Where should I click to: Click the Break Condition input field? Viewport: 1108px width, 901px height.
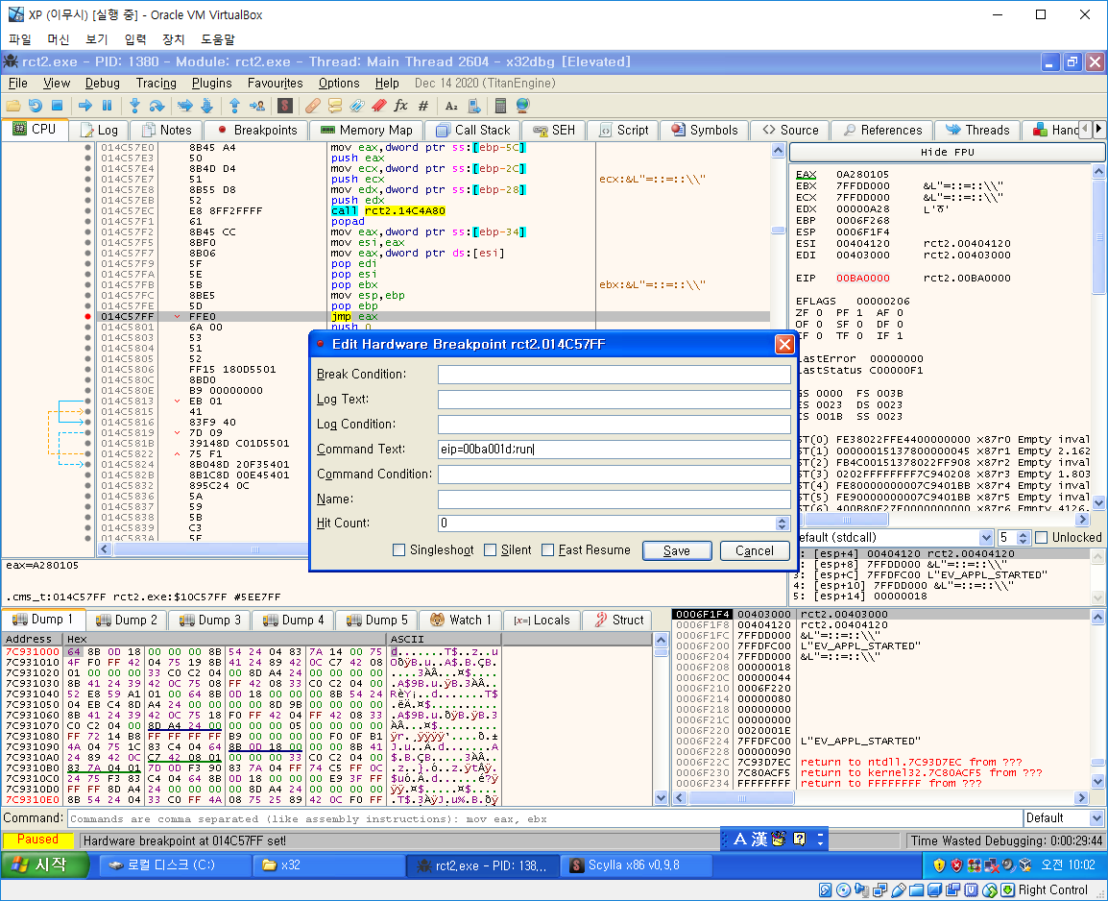click(614, 375)
